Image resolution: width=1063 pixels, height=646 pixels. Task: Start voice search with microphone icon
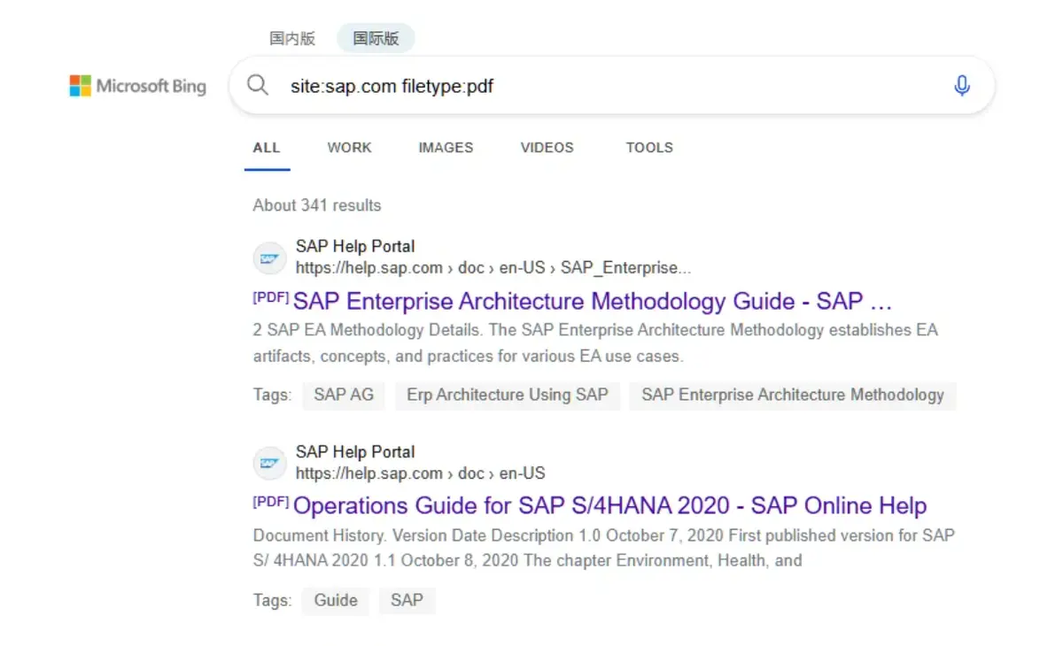961,86
